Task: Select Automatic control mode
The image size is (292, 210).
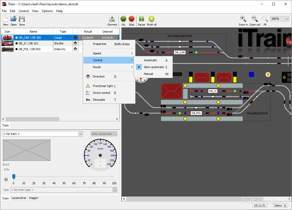Action: (153, 60)
